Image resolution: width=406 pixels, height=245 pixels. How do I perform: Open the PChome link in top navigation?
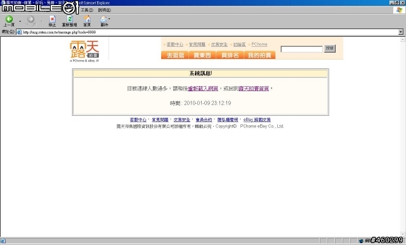(x=259, y=44)
